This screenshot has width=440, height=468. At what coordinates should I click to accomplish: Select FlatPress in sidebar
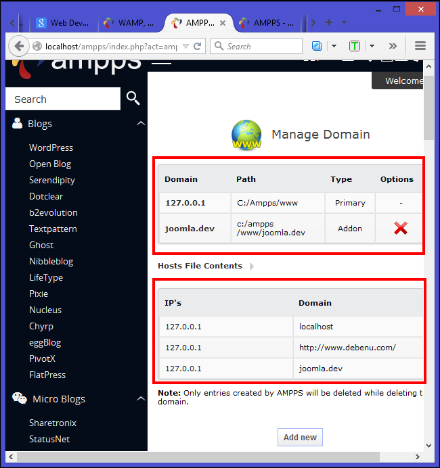(47, 375)
